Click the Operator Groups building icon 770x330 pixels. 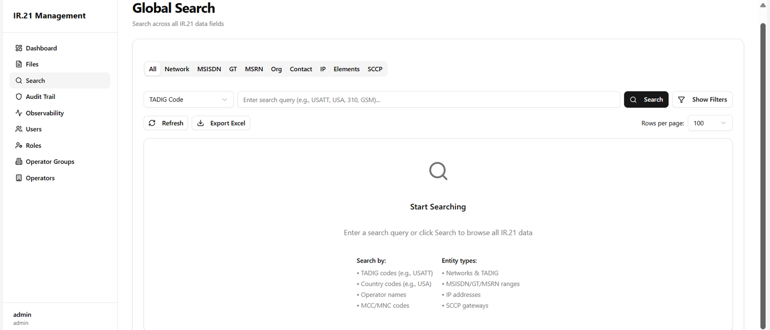tap(19, 162)
